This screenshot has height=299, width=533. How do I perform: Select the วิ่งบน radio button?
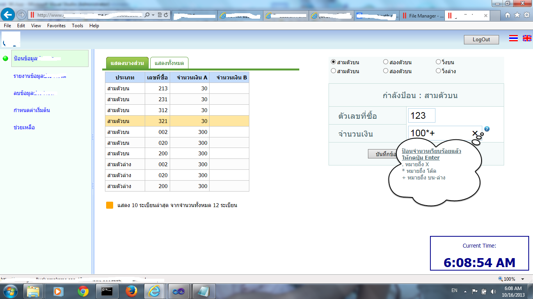438,62
